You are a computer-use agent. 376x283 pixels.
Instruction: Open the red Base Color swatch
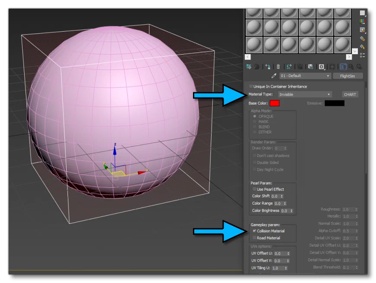[275, 103]
